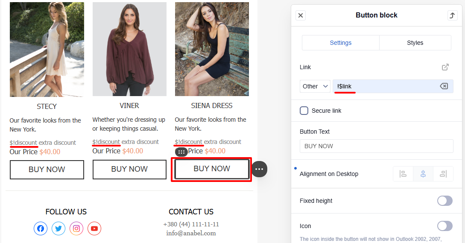Click the BUY NOW button under VINER
This screenshot has width=465, height=243.
pos(129,169)
